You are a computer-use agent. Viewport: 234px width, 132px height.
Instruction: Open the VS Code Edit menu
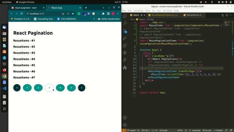coord(129,11)
